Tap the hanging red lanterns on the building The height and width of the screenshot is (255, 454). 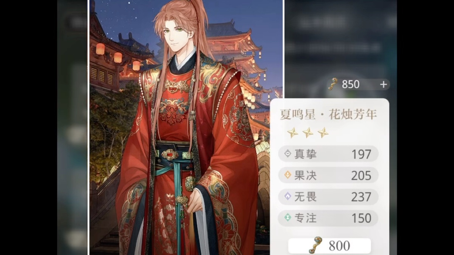118,57
